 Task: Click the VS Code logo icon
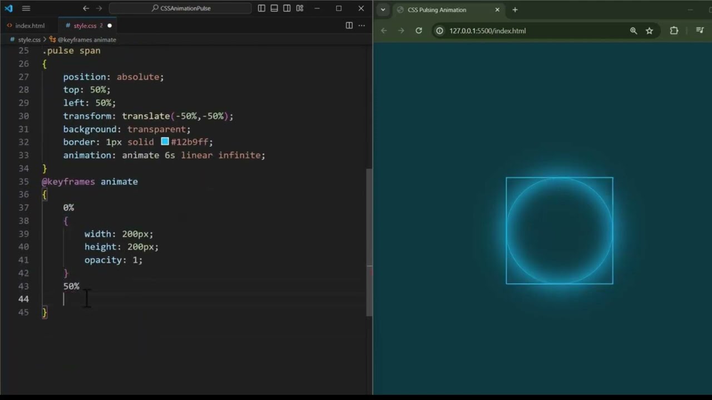click(8, 8)
